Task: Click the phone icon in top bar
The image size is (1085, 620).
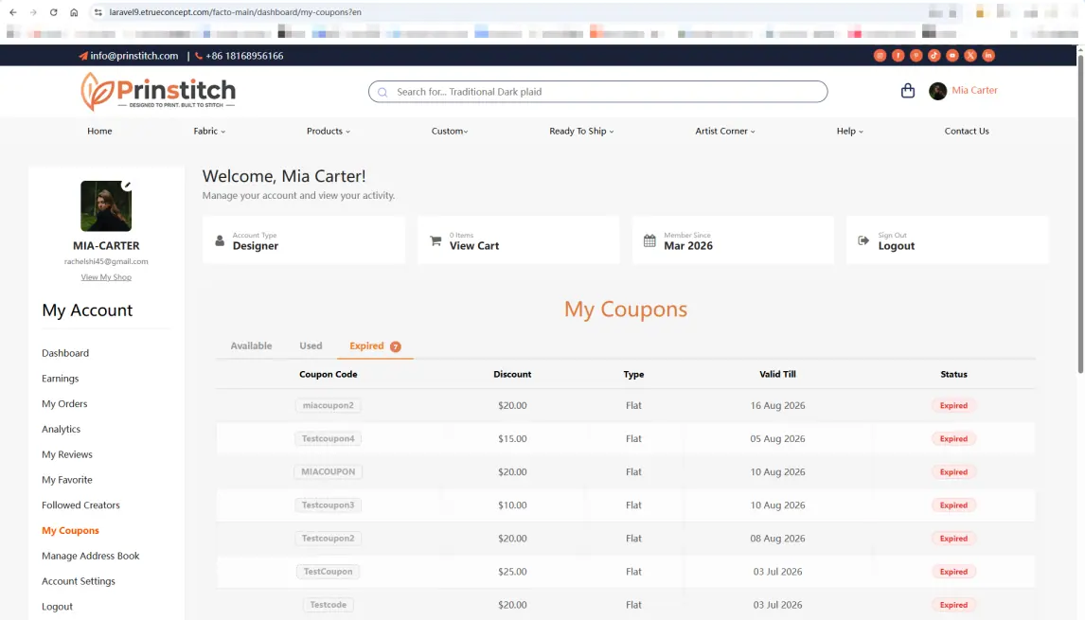Action: [x=199, y=56]
